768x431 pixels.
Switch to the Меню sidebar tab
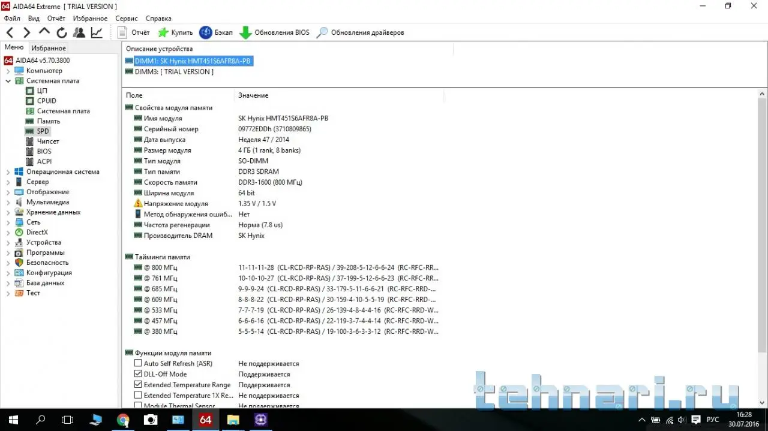tap(14, 47)
